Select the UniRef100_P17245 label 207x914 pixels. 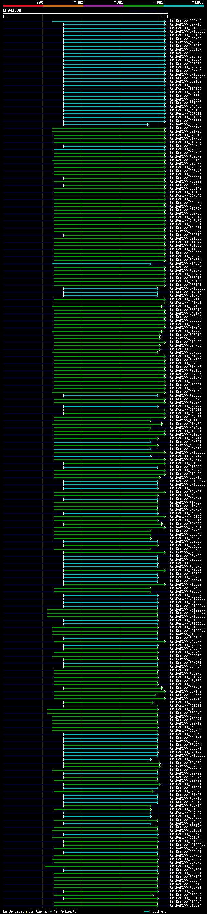coord(186,327)
